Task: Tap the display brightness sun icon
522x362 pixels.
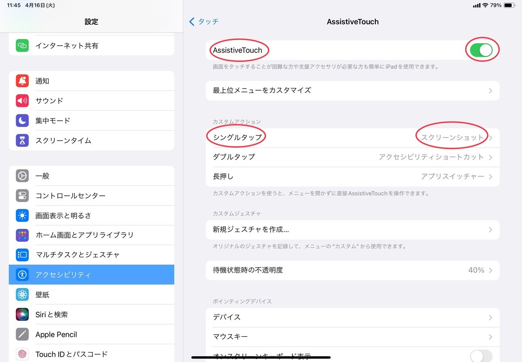Action: [22, 215]
